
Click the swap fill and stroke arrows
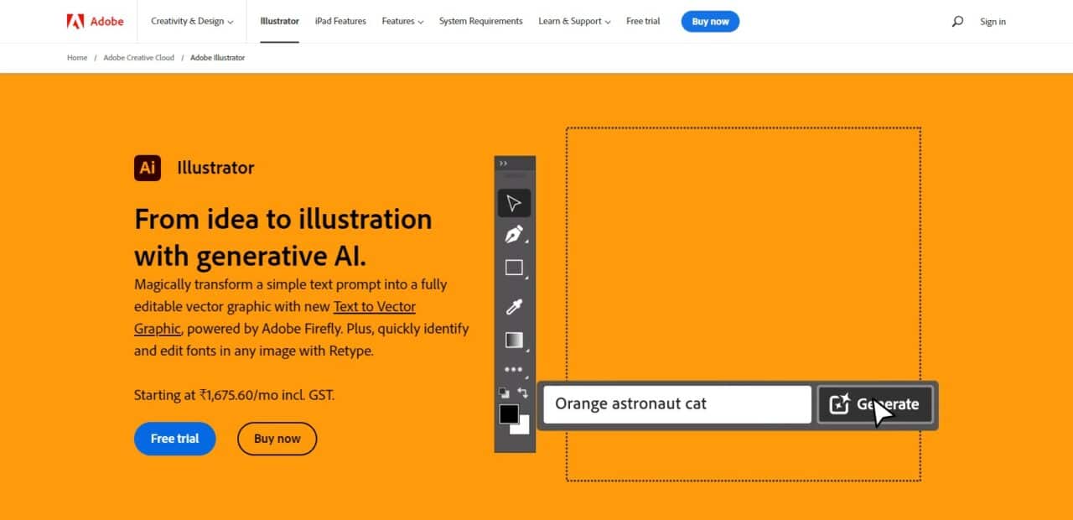[x=523, y=392]
